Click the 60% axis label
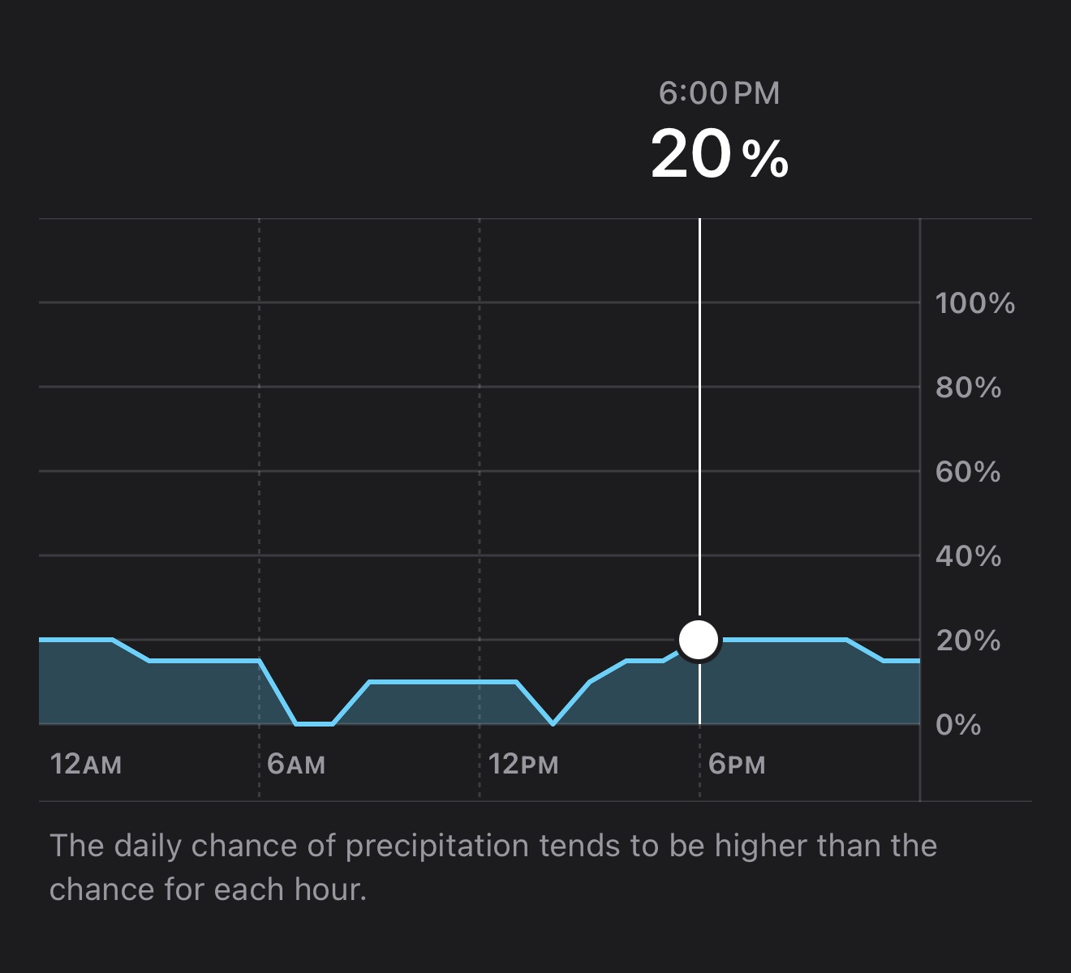Image resolution: width=1071 pixels, height=973 pixels. [969, 472]
